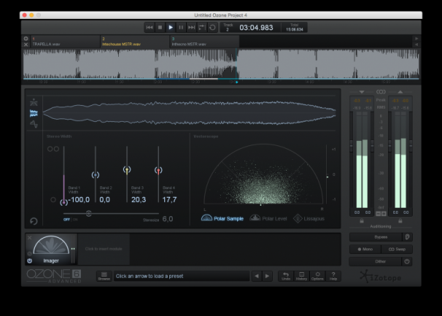Load the next preset with the right arrow

coord(267,276)
